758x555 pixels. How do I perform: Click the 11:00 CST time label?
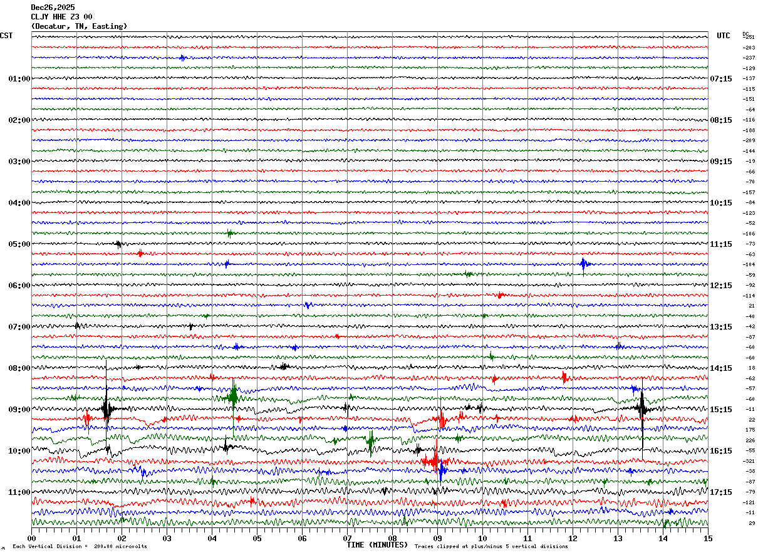(19, 492)
